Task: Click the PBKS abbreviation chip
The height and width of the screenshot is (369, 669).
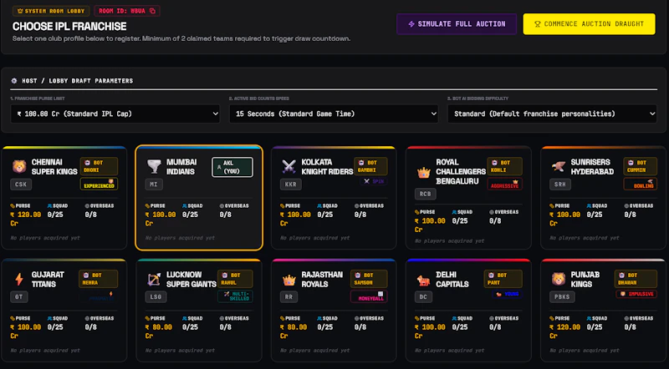Action: [x=562, y=296]
